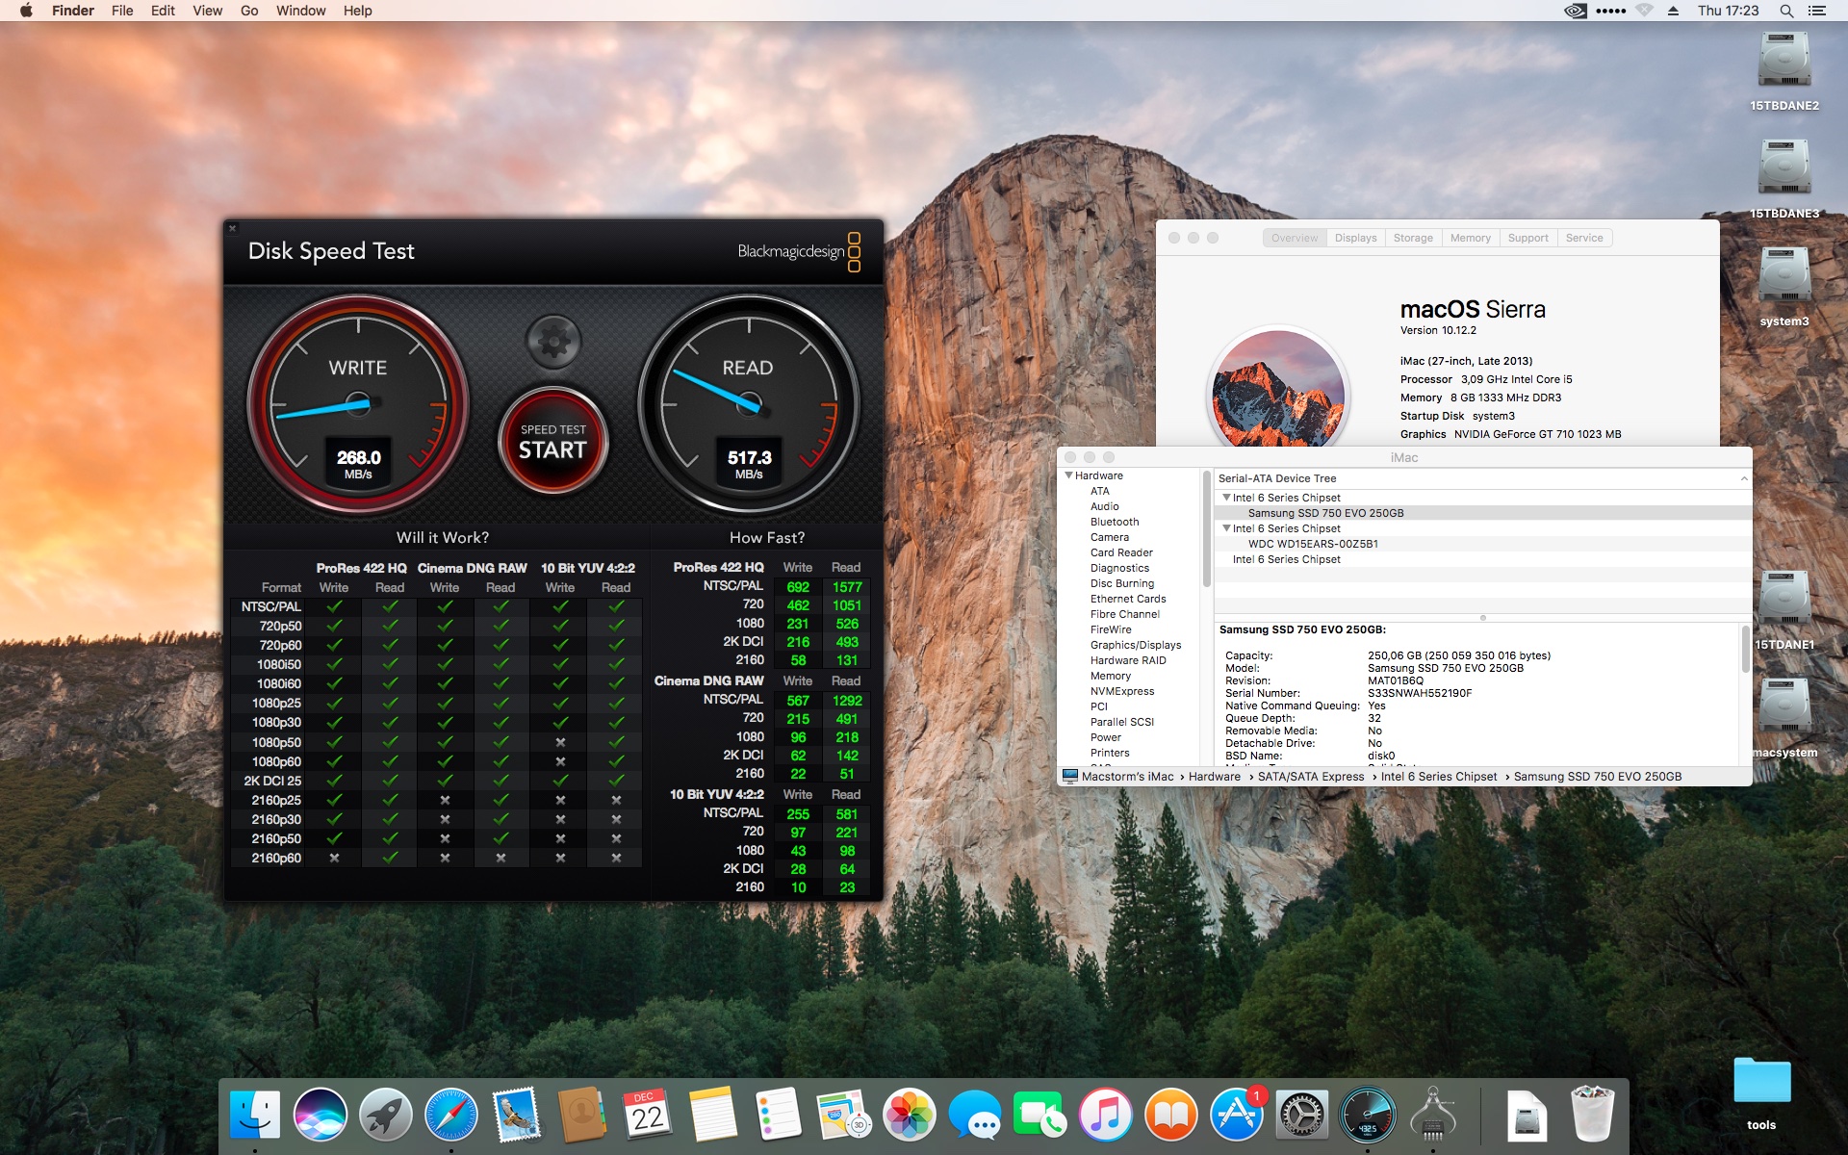Launch Siri from the dock
The width and height of the screenshot is (1848, 1155).
tap(321, 1116)
